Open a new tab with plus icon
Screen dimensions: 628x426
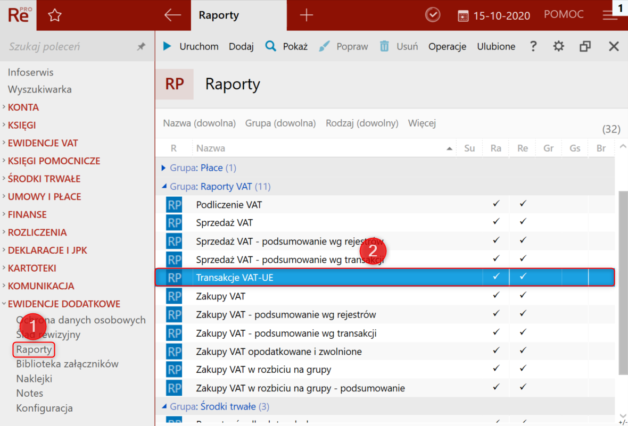pyautogui.click(x=306, y=15)
